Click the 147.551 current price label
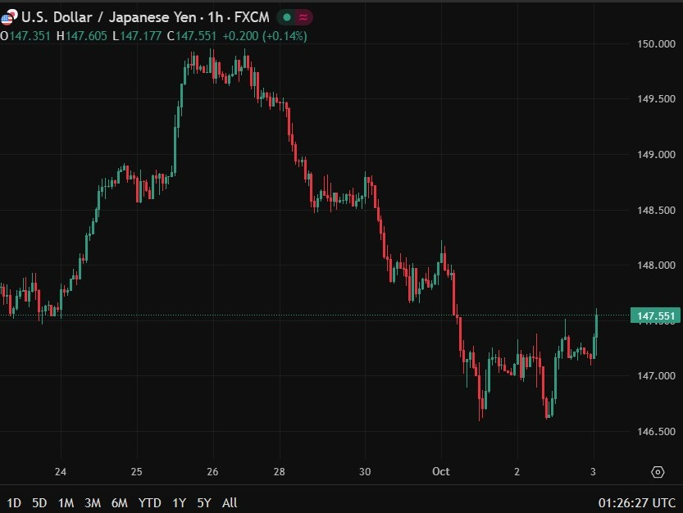Screen dimensions: 683x513 655,316
